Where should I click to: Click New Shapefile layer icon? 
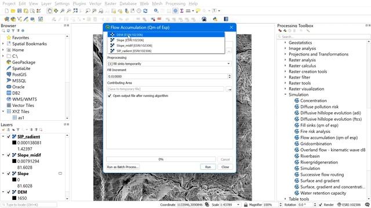(x=20, y=19)
